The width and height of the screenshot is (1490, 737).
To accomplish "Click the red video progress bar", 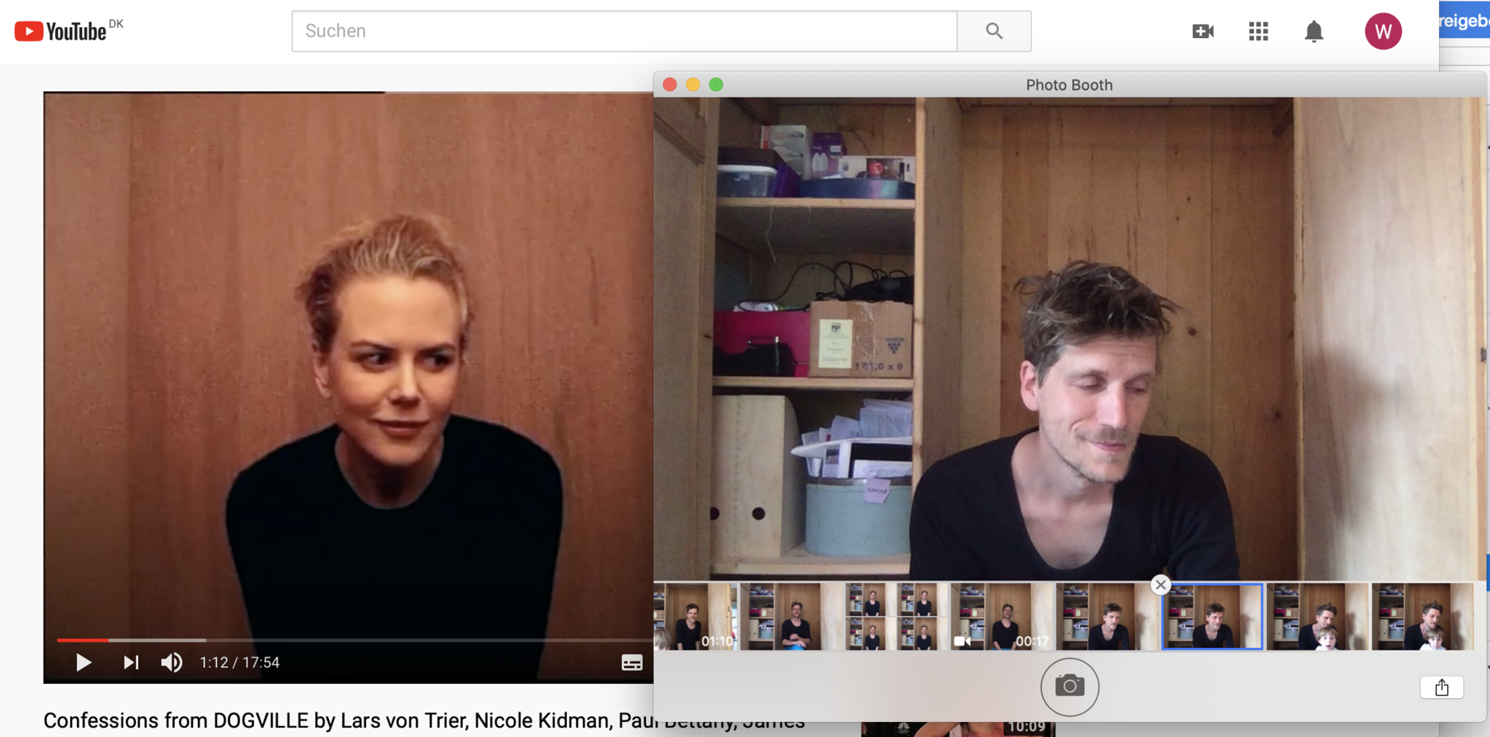I will click(x=83, y=639).
